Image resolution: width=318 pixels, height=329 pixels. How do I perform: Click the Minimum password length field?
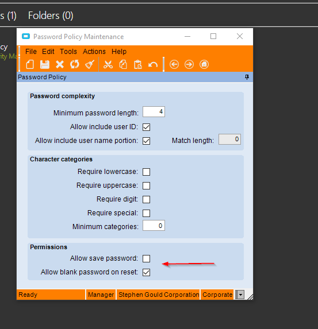(154, 111)
